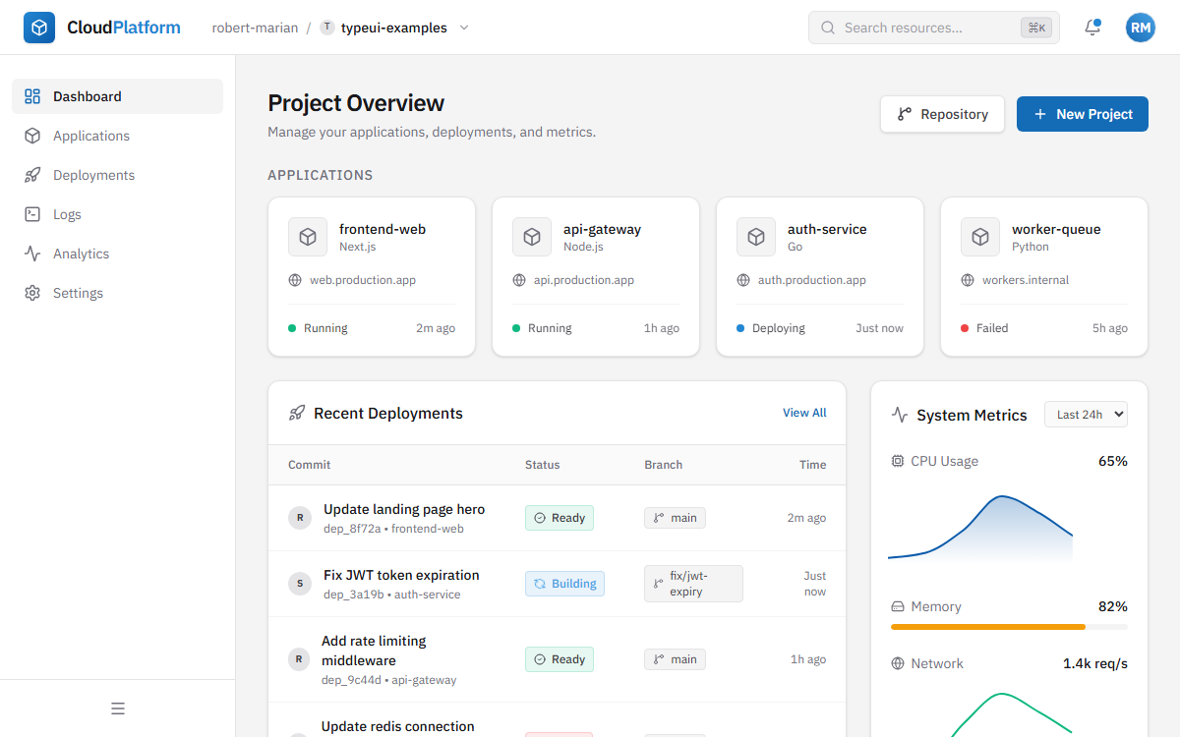Open Settings in sidebar
1180x737 pixels.
tap(118, 293)
